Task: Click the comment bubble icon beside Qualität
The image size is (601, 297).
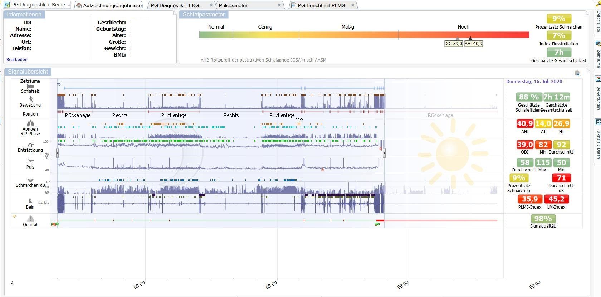Action: [14, 216]
